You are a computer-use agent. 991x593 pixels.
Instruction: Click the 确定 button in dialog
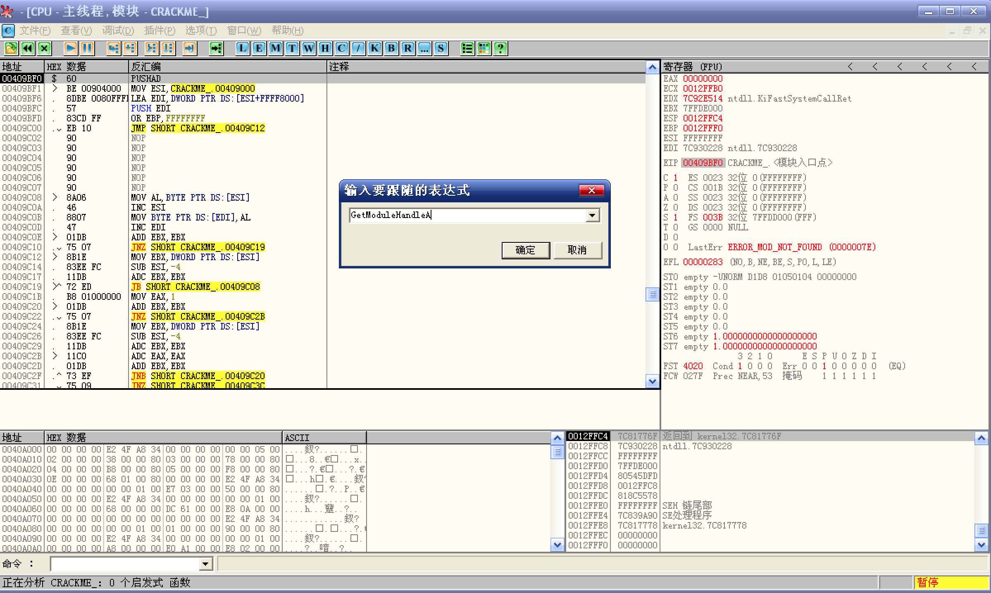[x=525, y=250]
